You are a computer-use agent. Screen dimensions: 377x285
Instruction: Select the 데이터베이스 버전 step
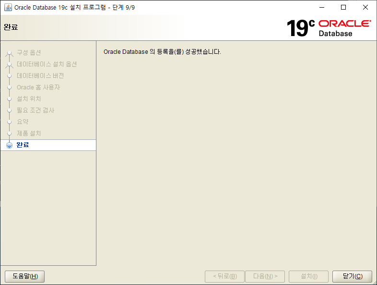(x=40, y=75)
